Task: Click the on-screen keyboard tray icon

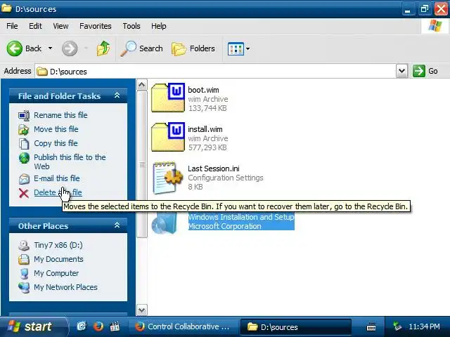Action: coord(371,326)
